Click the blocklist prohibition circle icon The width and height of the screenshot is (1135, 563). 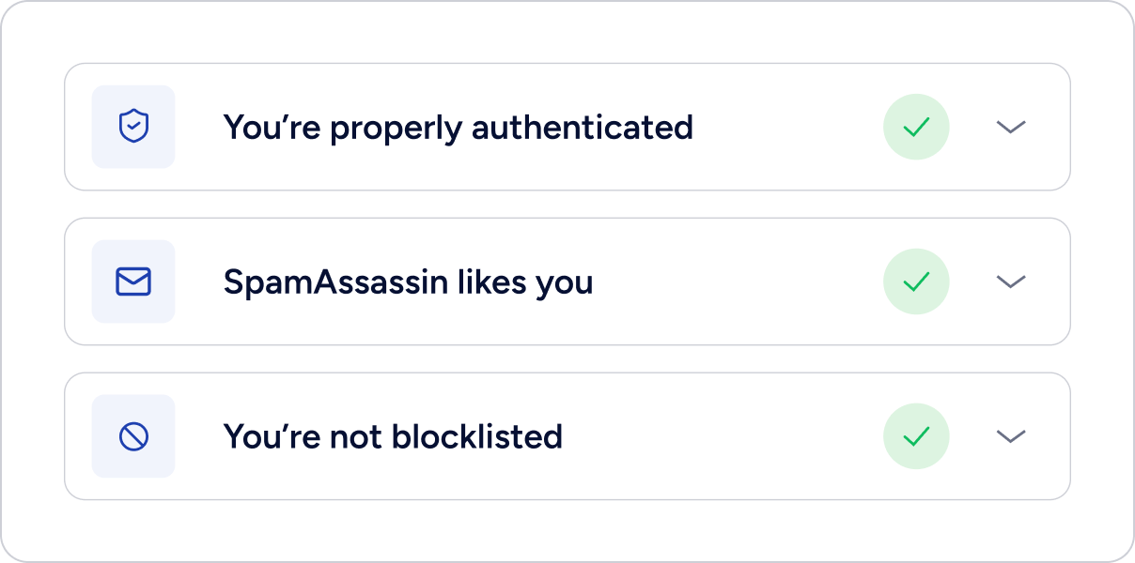pos(133,436)
